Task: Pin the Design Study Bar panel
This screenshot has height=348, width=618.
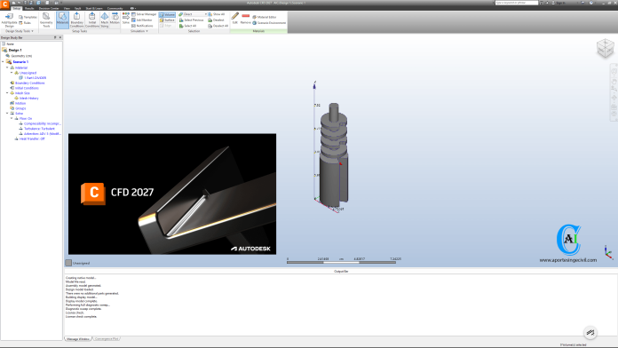Action: click(x=55, y=37)
